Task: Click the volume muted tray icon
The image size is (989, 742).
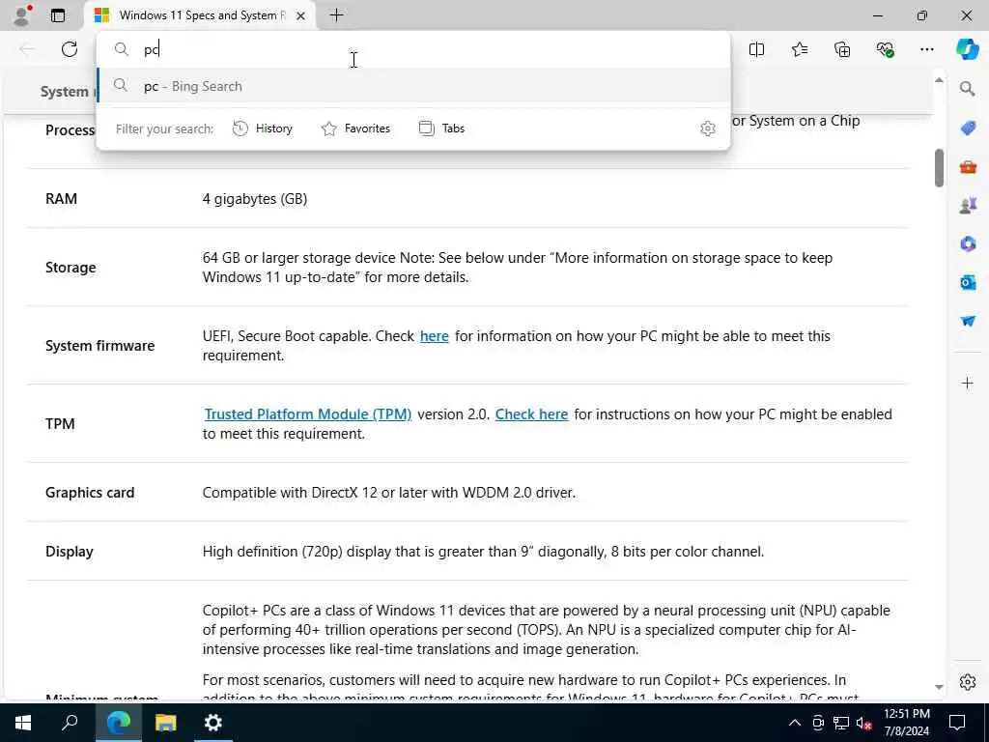Action: 864,723
